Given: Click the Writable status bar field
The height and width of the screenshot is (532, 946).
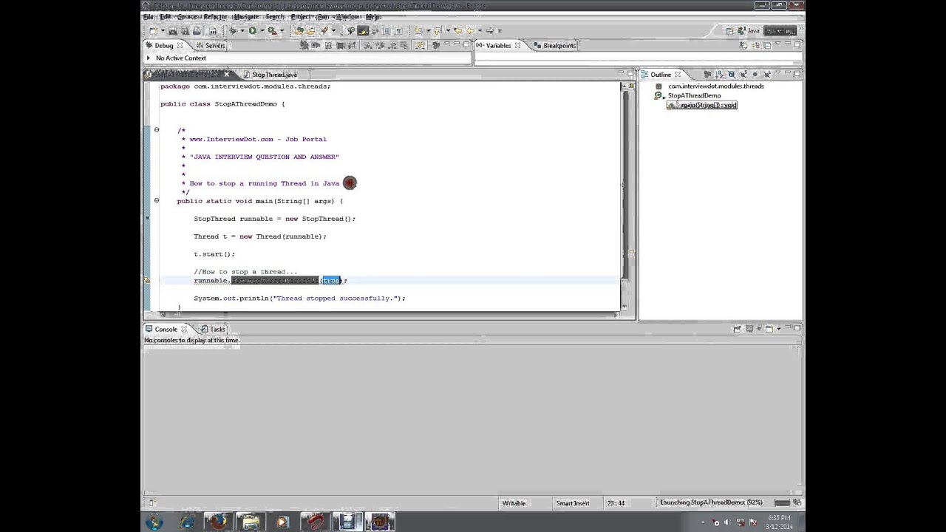Looking at the screenshot, I should 514,503.
